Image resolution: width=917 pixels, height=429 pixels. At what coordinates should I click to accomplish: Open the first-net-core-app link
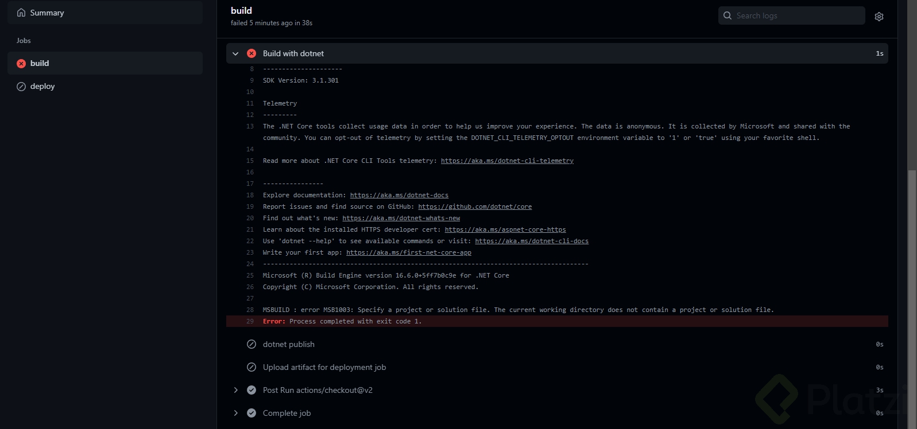click(409, 252)
